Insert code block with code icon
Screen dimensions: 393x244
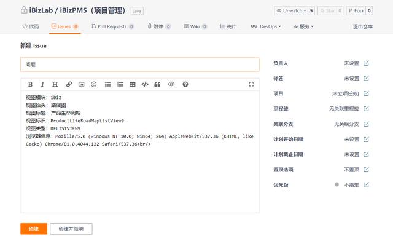[145, 84]
